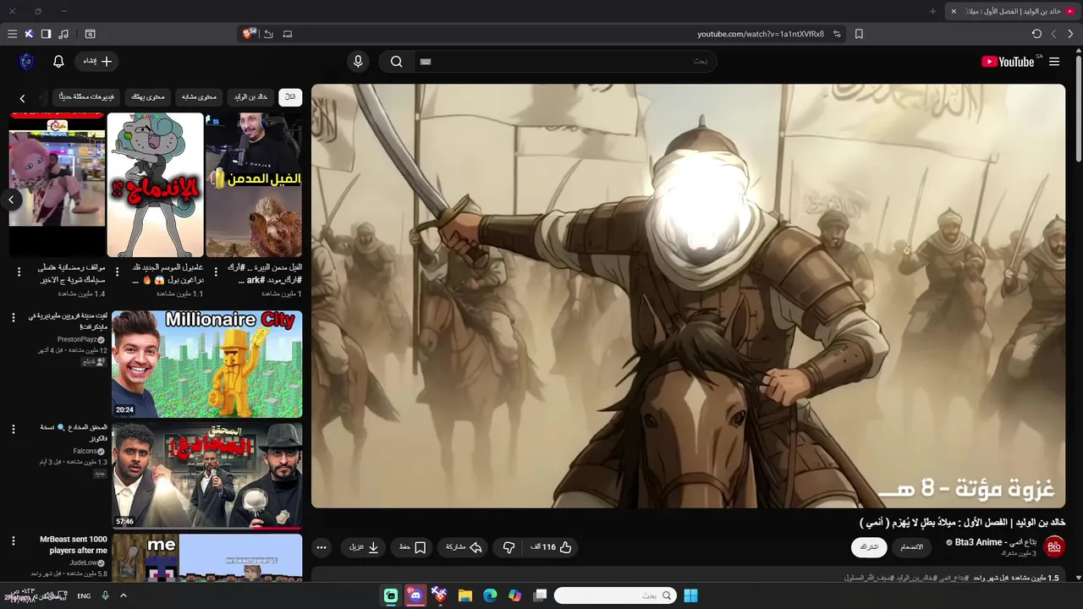1083x609 pixels.
Task: Open options menu for الفيل مدمن Short
Action: point(216,272)
